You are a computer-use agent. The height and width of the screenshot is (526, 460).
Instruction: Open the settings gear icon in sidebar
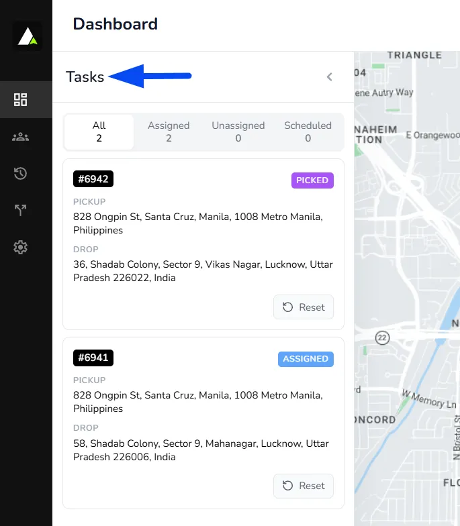tap(20, 247)
